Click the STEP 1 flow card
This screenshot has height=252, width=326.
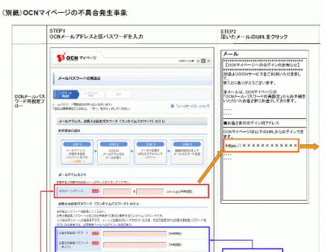(77, 152)
